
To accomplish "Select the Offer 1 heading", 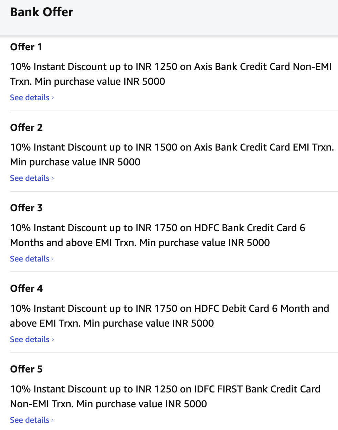I will pos(26,47).
